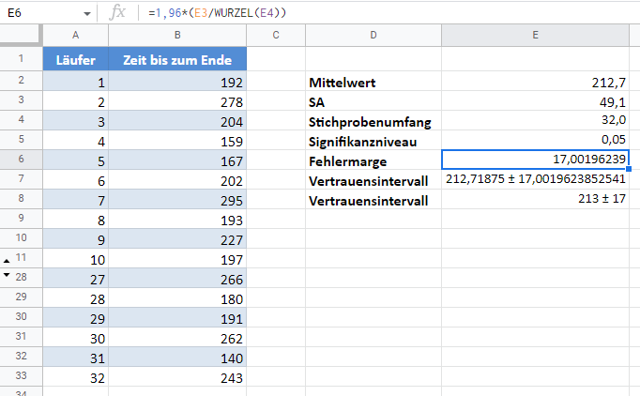The image size is (640, 396).
Task: Select column A header
Action: pos(75,35)
